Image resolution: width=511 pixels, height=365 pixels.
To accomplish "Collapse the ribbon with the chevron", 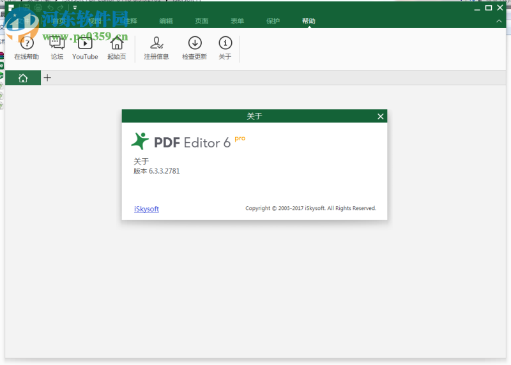I will click(x=499, y=21).
